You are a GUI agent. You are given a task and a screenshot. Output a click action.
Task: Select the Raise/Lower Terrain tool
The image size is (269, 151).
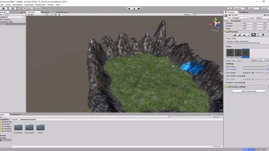pyautogui.click(x=235, y=35)
